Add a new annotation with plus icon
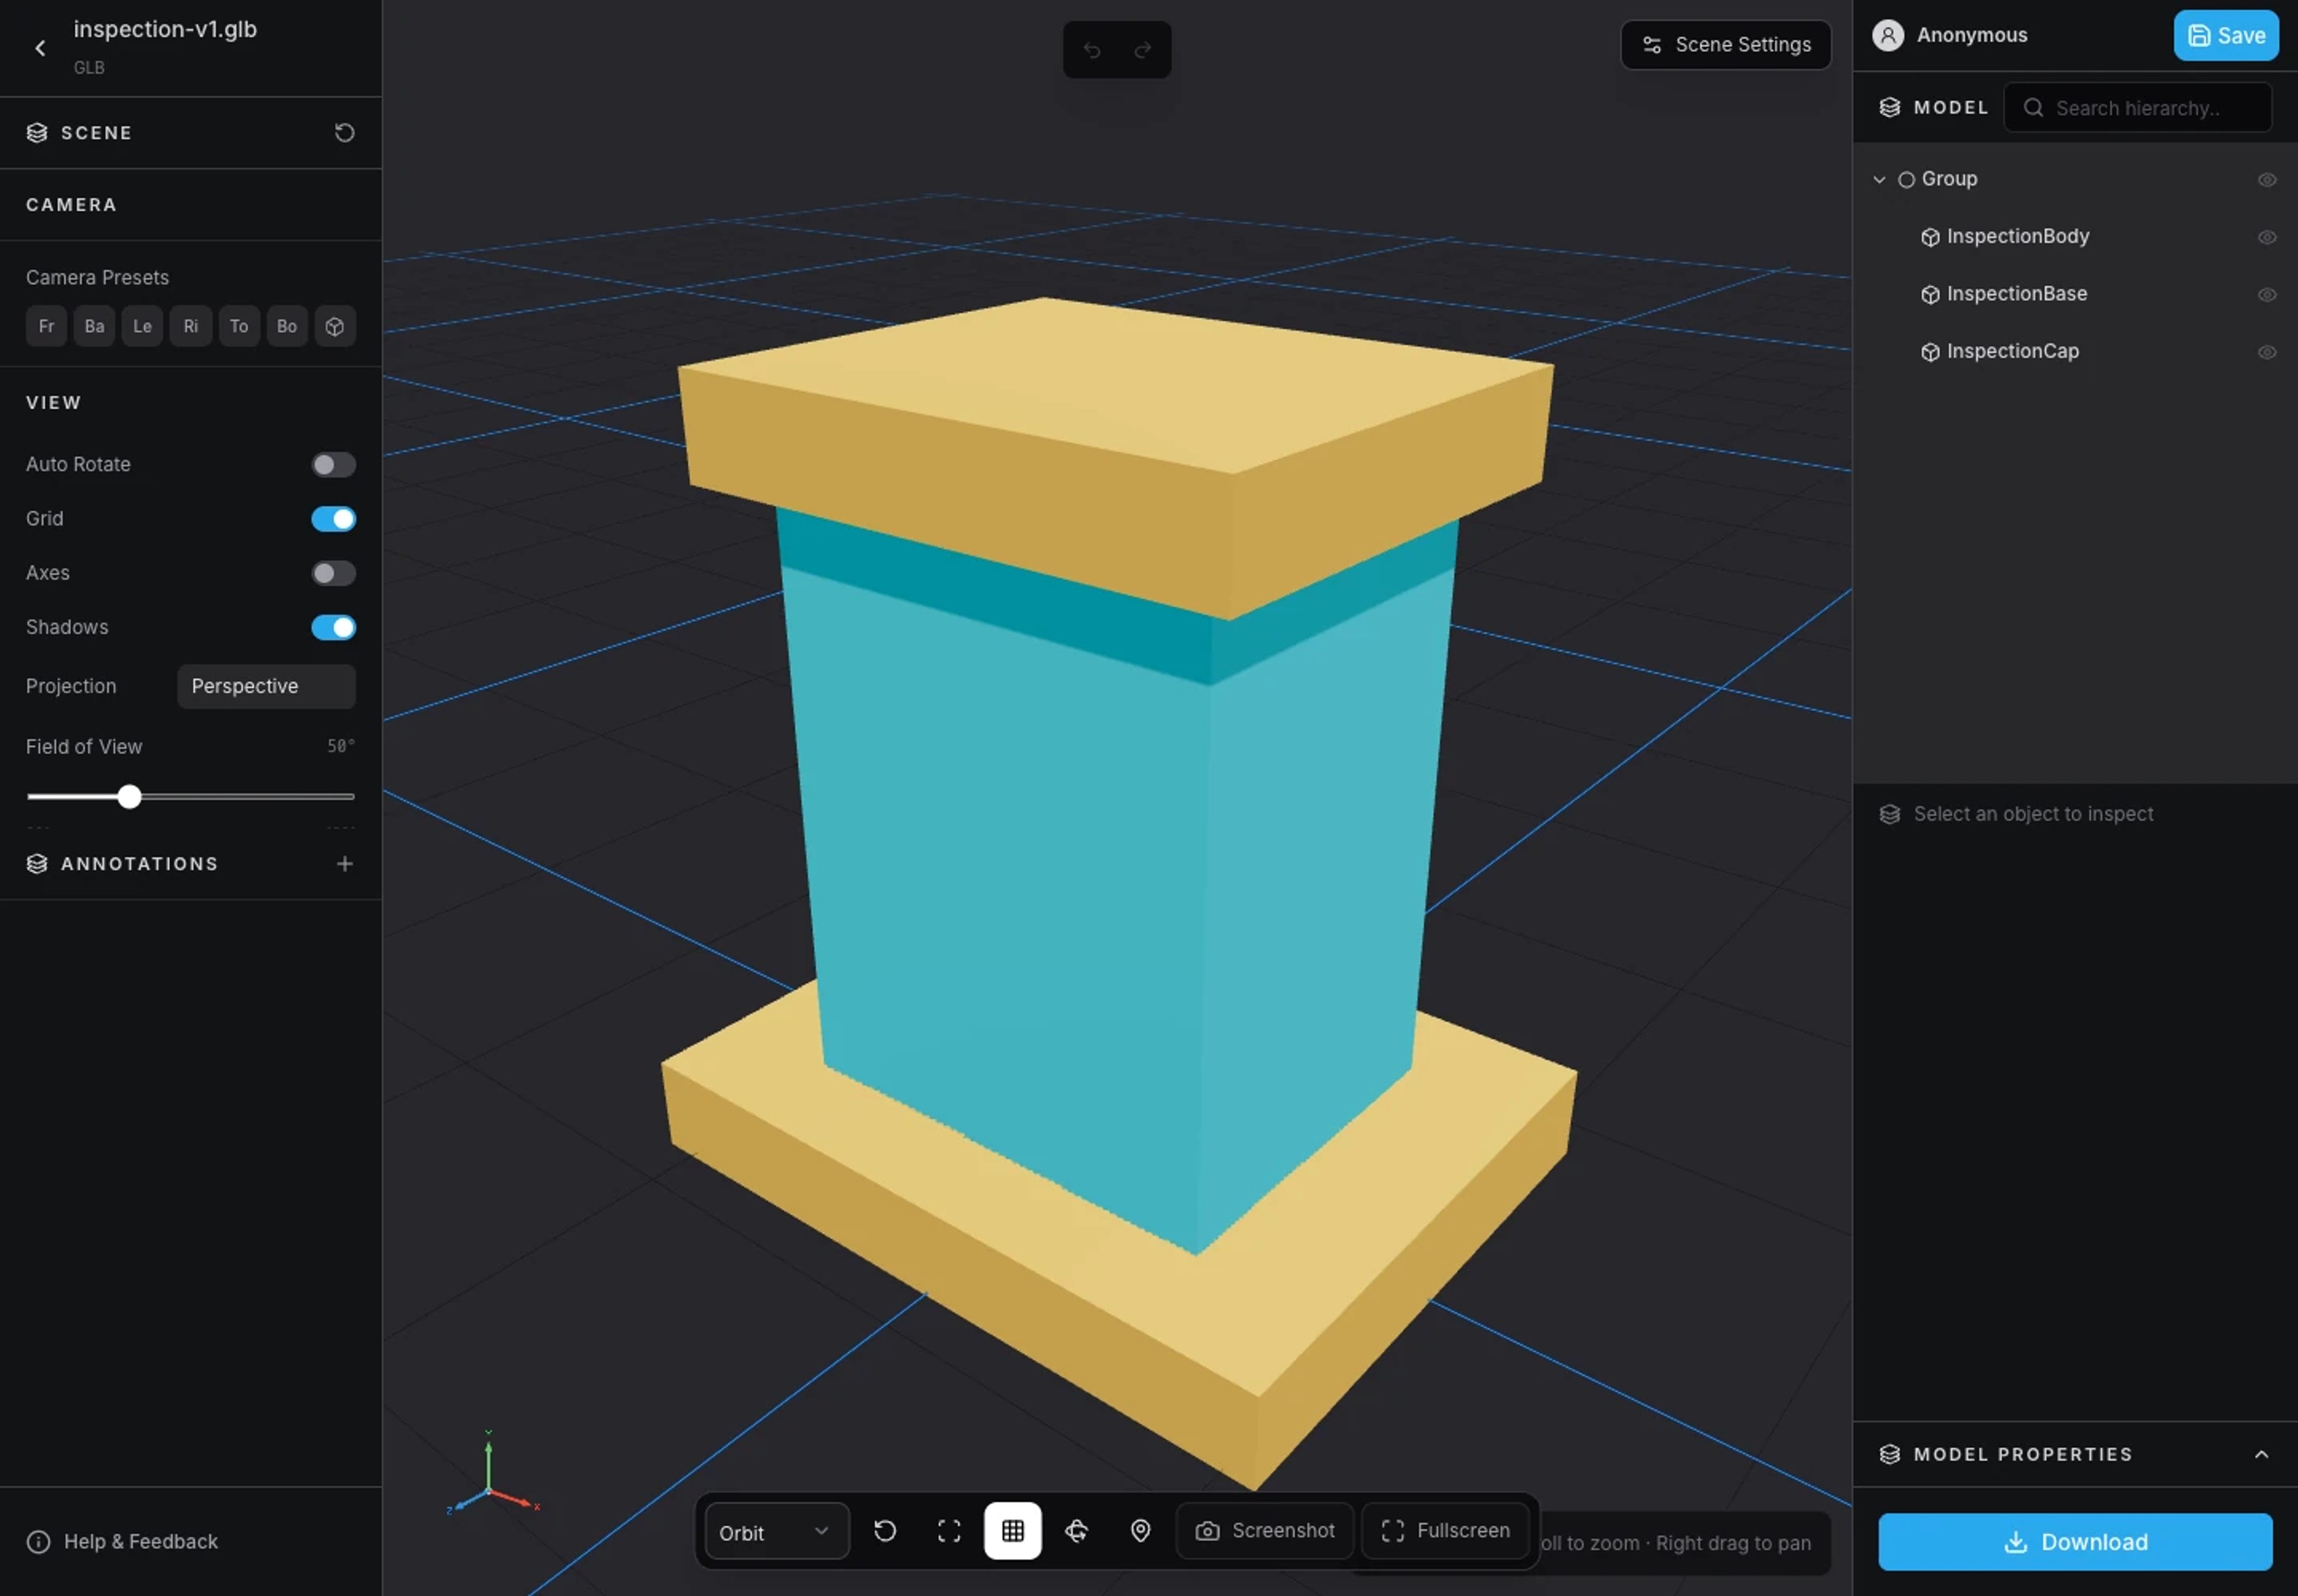 click(x=344, y=864)
